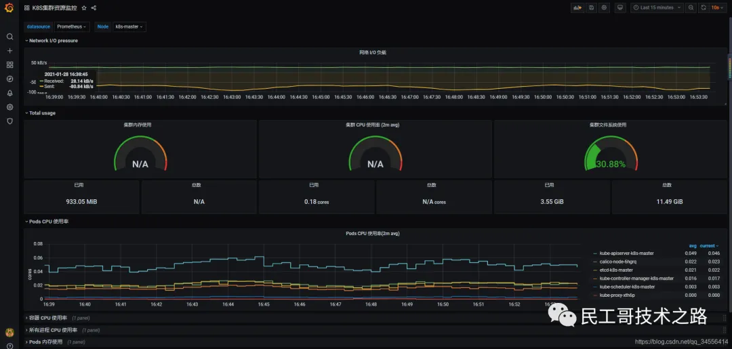Click the 933.05 MiB memory used value

pos(82,202)
